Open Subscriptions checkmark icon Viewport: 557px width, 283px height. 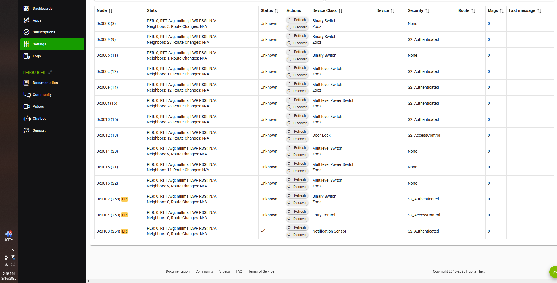pyautogui.click(x=26, y=32)
